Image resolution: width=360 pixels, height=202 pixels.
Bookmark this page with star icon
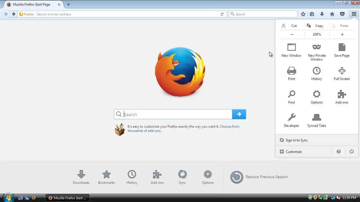click(x=303, y=14)
